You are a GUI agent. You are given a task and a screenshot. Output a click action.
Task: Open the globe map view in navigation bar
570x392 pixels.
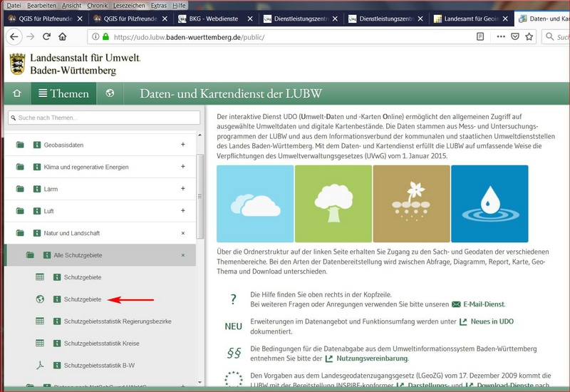[x=110, y=93]
